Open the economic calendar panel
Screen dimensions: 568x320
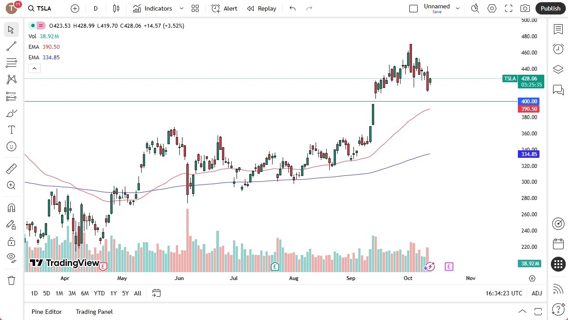(558, 244)
